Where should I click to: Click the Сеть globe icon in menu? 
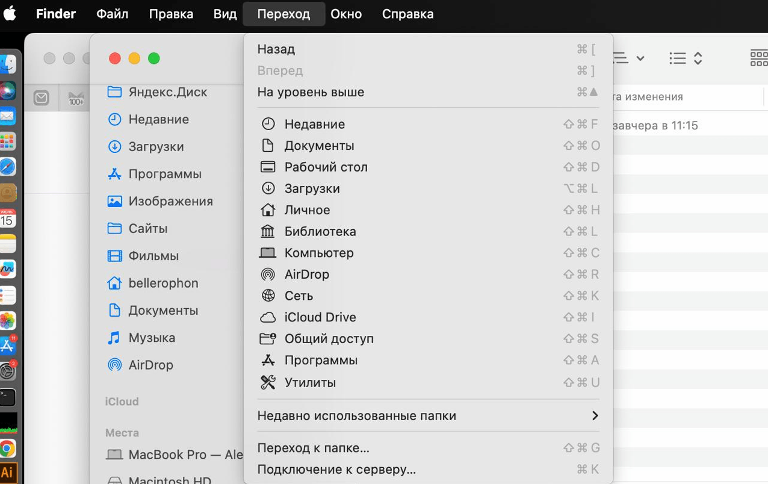(268, 296)
